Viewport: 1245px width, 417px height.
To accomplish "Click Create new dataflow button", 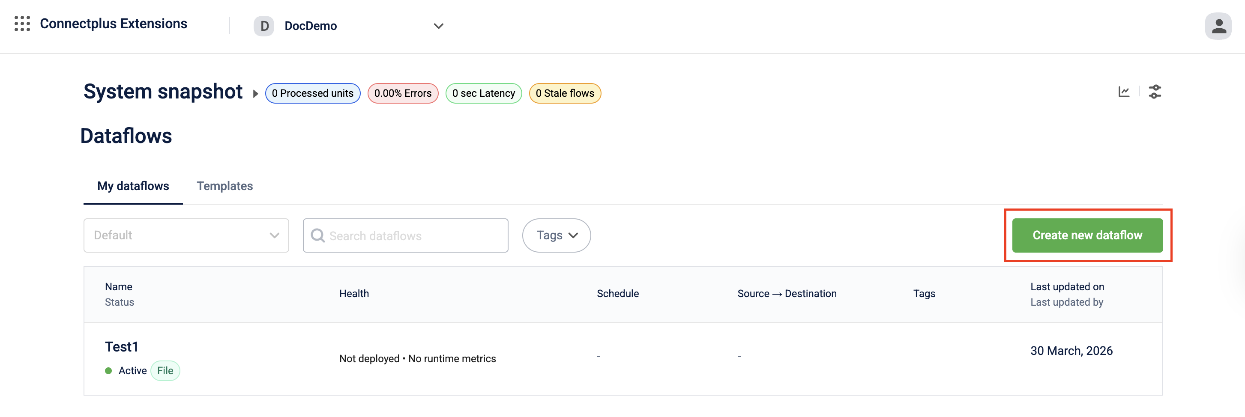I will pos(1087,235).
